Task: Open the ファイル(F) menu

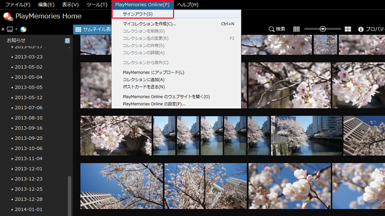Action: point(18,5)
